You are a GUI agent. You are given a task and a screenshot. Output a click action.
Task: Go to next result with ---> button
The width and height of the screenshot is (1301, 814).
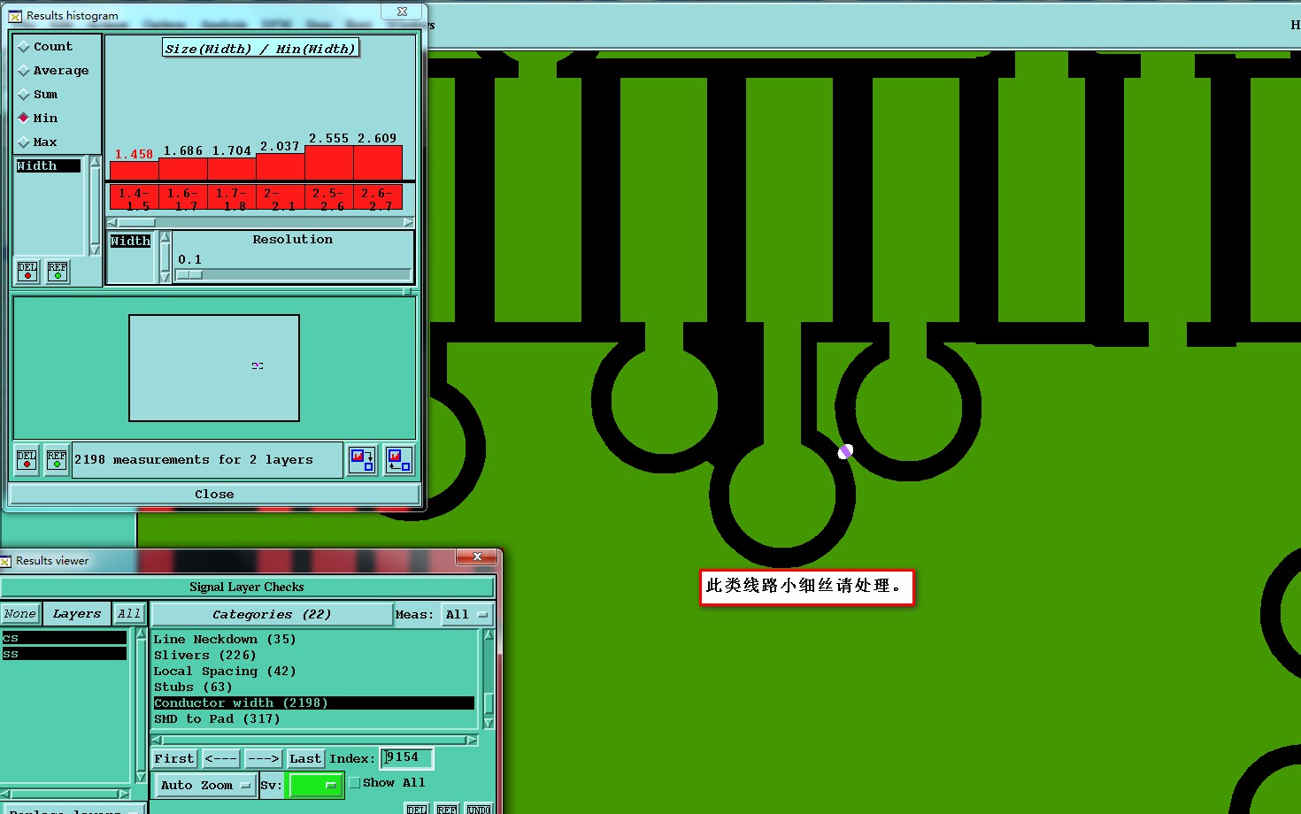pyautogui.click(x=263, y=758)
